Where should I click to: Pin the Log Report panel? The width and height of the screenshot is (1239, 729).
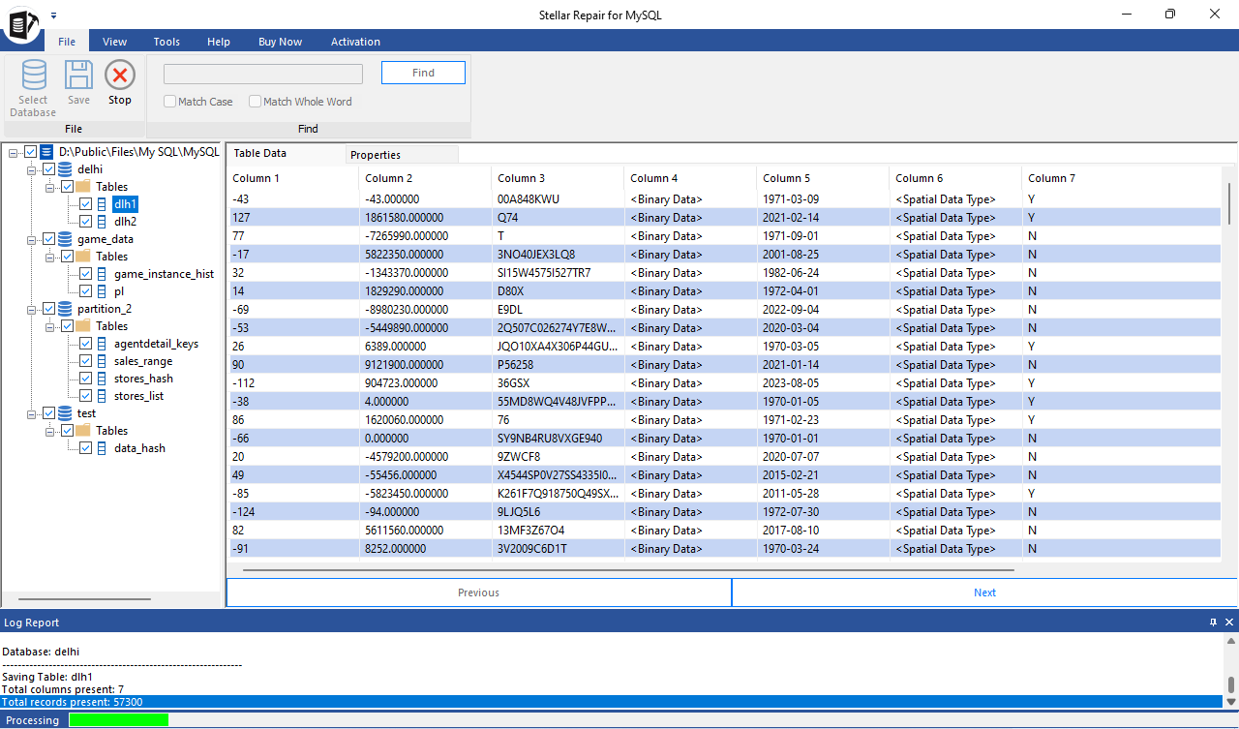pos(1213,623)
